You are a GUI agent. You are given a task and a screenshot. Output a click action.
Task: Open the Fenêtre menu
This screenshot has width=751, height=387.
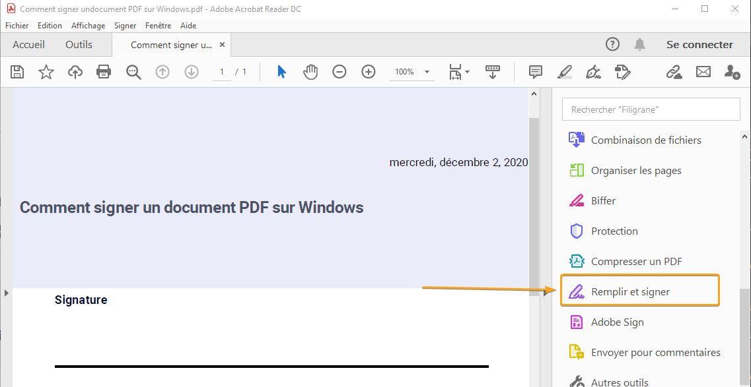coord(158,26)
